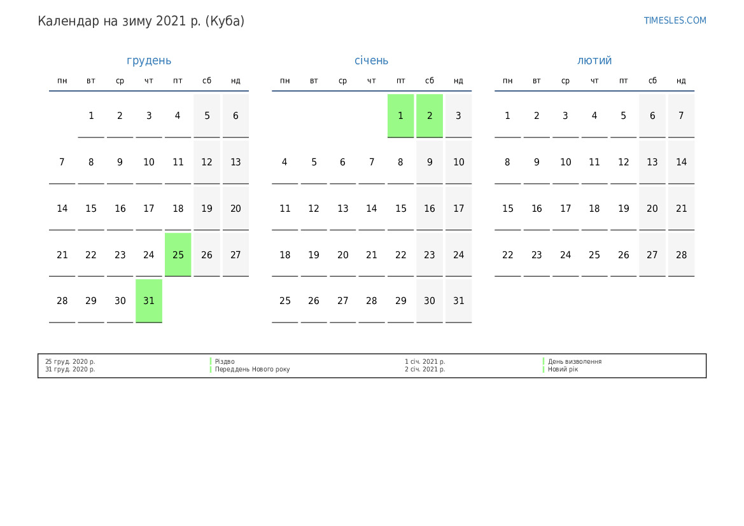This screenshot has height=526, width=744.
Task: Click the calendar title 'Календар на зиму 2021 р. (Куба)'
Action: (x=141, y=22)
